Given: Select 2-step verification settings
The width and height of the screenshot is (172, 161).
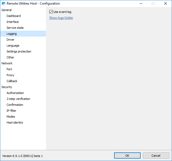Looking at the screenshot, I should 18,99.
